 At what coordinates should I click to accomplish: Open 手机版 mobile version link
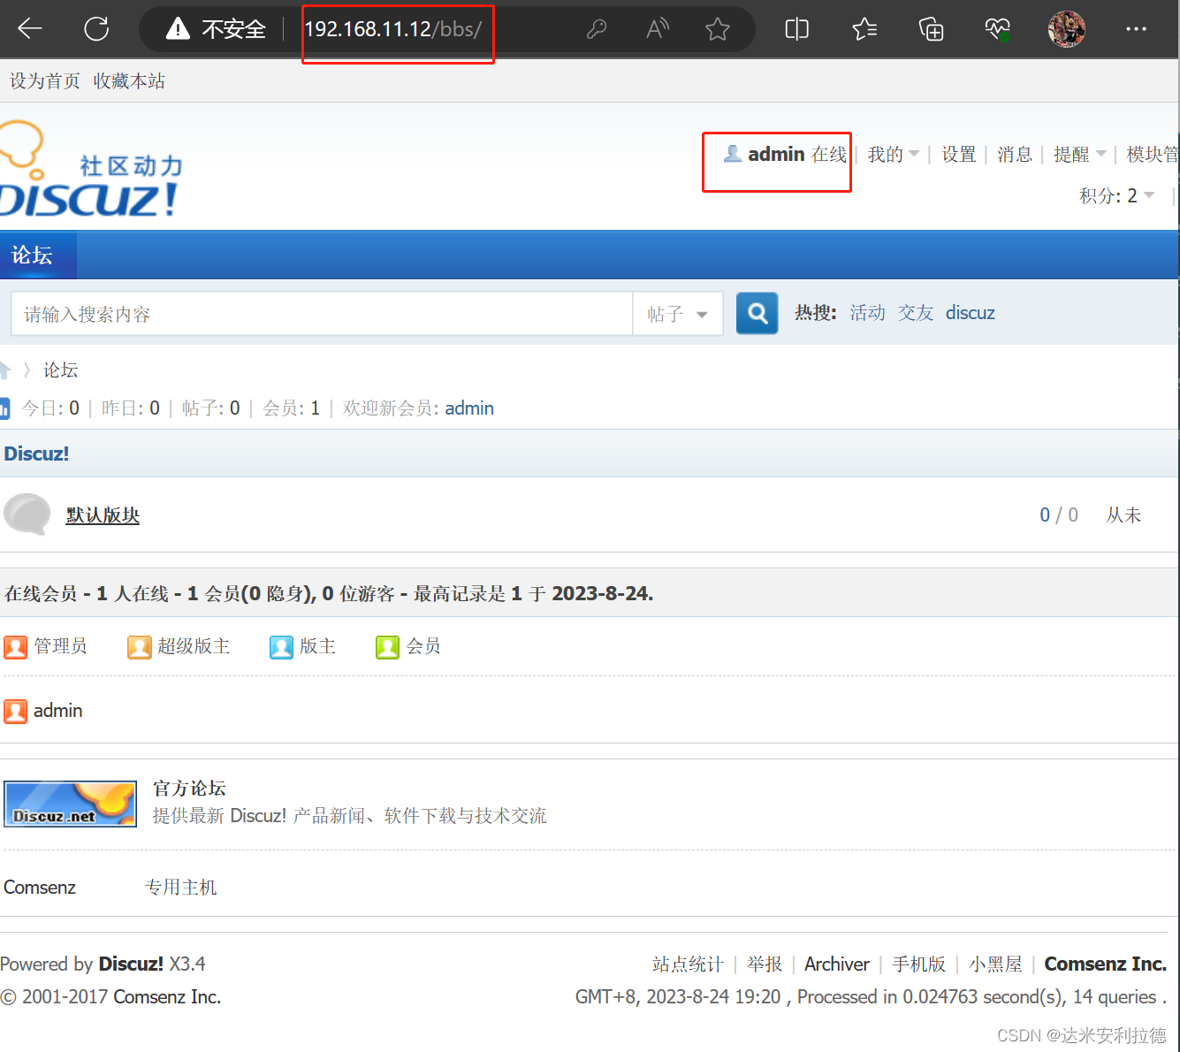919,964
